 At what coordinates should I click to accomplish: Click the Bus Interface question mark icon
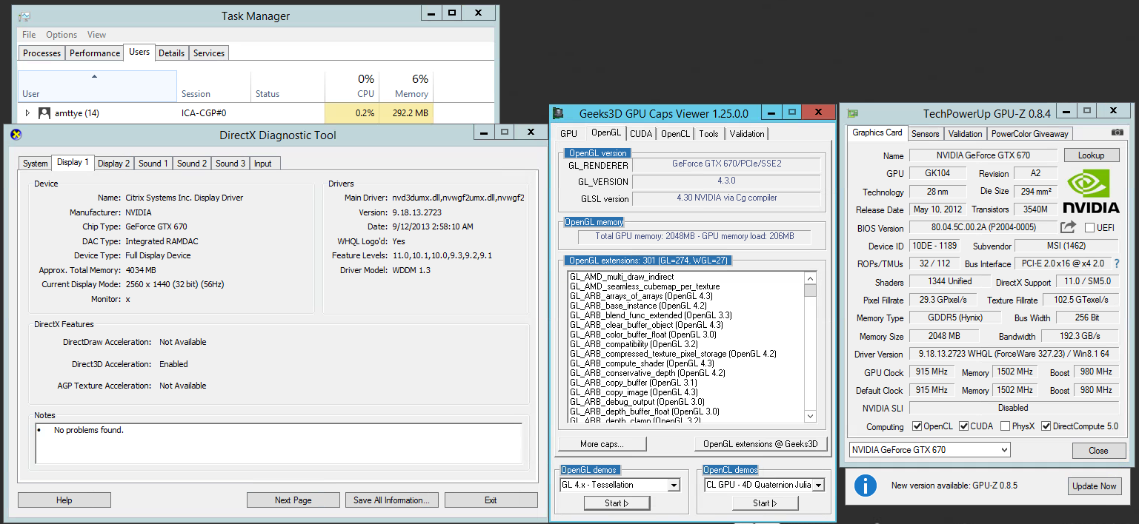click(1116, 263)
